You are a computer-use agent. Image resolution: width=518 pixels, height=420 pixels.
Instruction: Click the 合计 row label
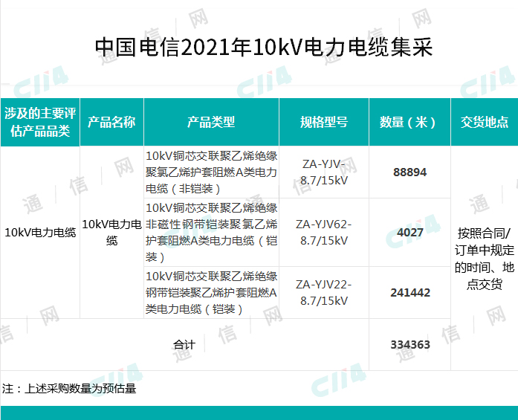coord(184,345)
